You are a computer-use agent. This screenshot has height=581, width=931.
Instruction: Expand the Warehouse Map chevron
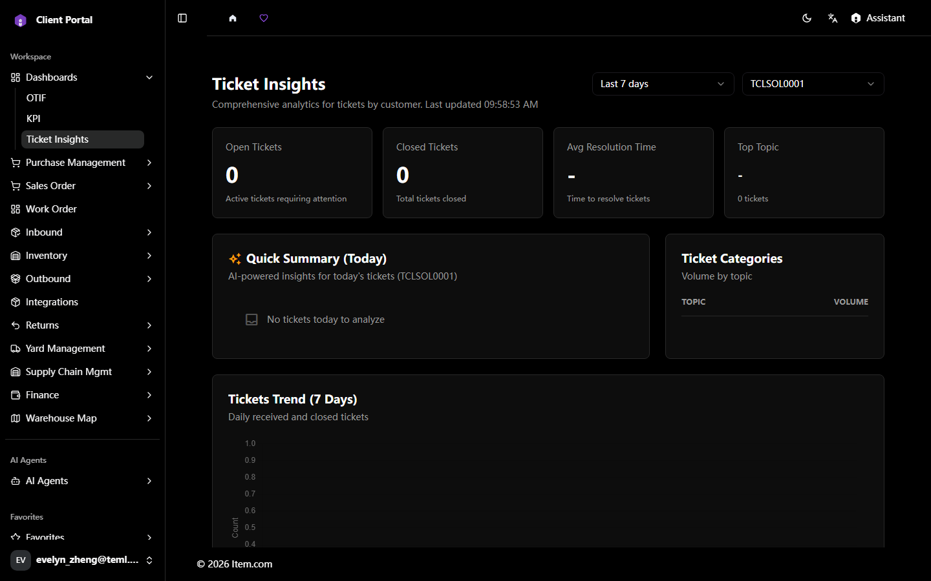point(149,418)
